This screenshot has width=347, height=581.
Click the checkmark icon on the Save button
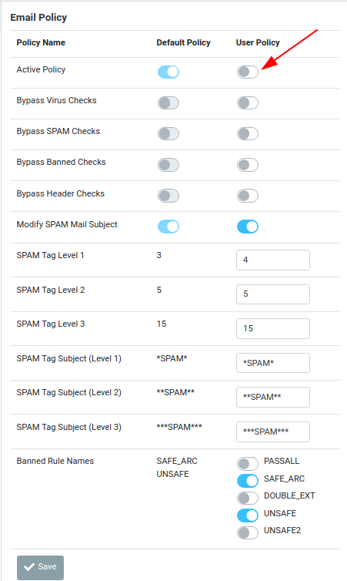[x=29, y=567]
